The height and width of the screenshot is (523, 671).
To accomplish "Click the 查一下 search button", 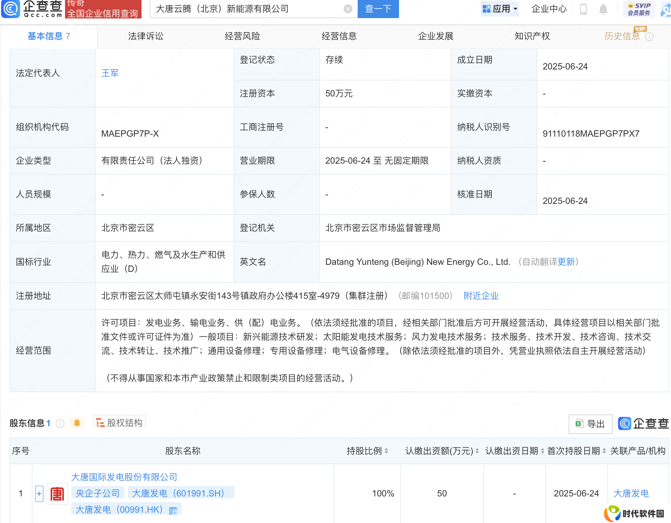I will 378,9.
